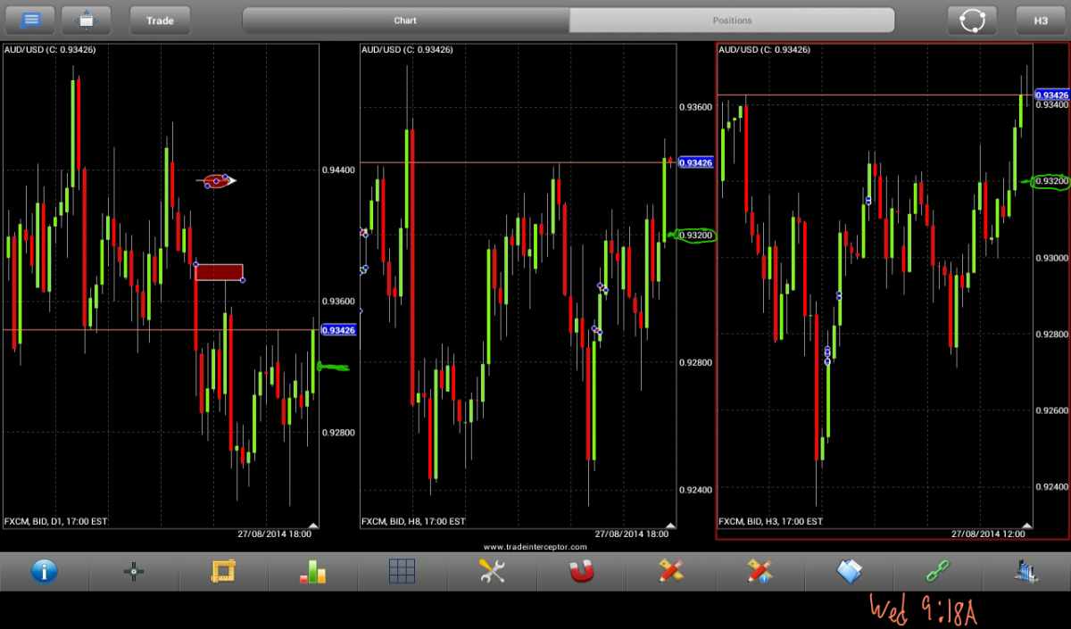Click the '27/08/2014 12:00' date label
1071x629 pixels.
click(988, 534)
